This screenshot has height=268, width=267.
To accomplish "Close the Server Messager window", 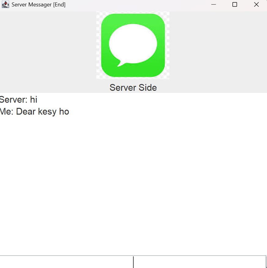I will 256,5.
